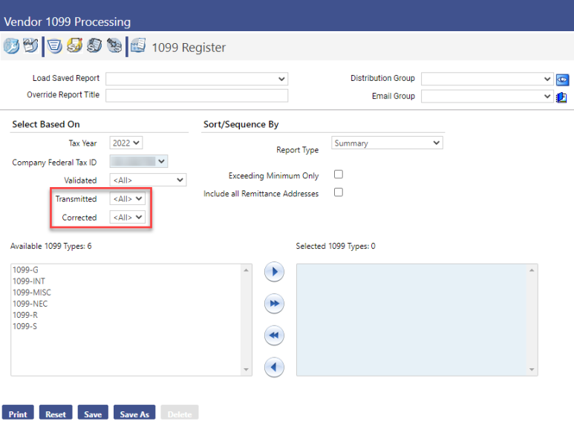Expand the Report Type dropdown
574x424 pixels.
click(x=386, y=143)
